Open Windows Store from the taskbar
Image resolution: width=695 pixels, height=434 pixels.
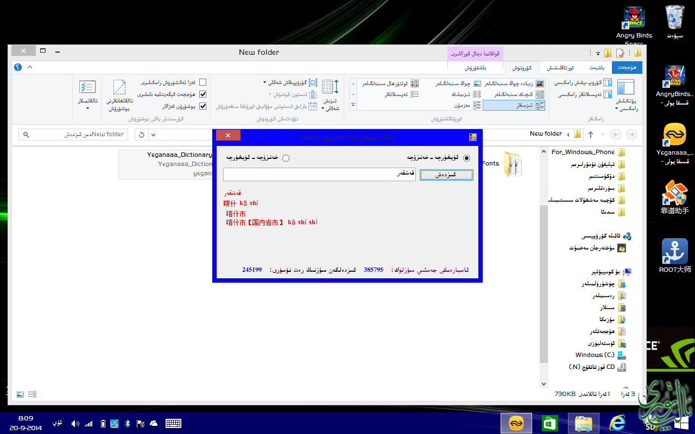point(550,423)
